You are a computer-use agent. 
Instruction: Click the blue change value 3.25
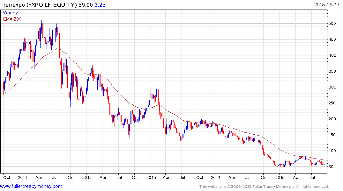(x=100, y=5)
